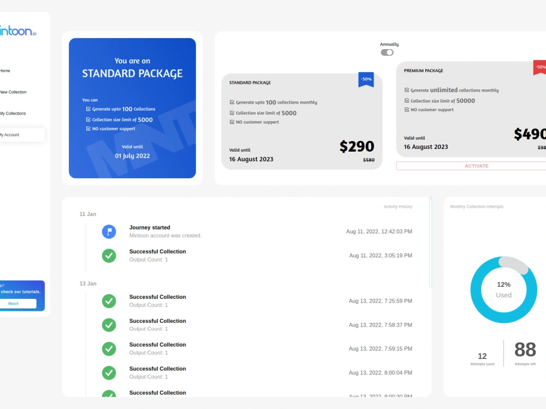The height and width of the screenshot is (409, 546).
Task: Open My Account from the sidebar
Action: point(11,135)
